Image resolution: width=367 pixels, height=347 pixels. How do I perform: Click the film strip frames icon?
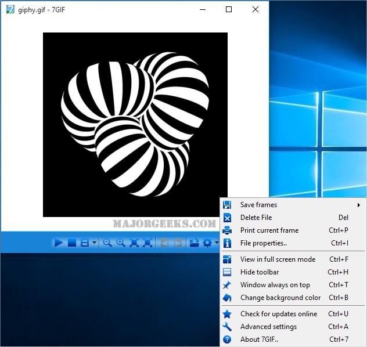click(85, 243)
